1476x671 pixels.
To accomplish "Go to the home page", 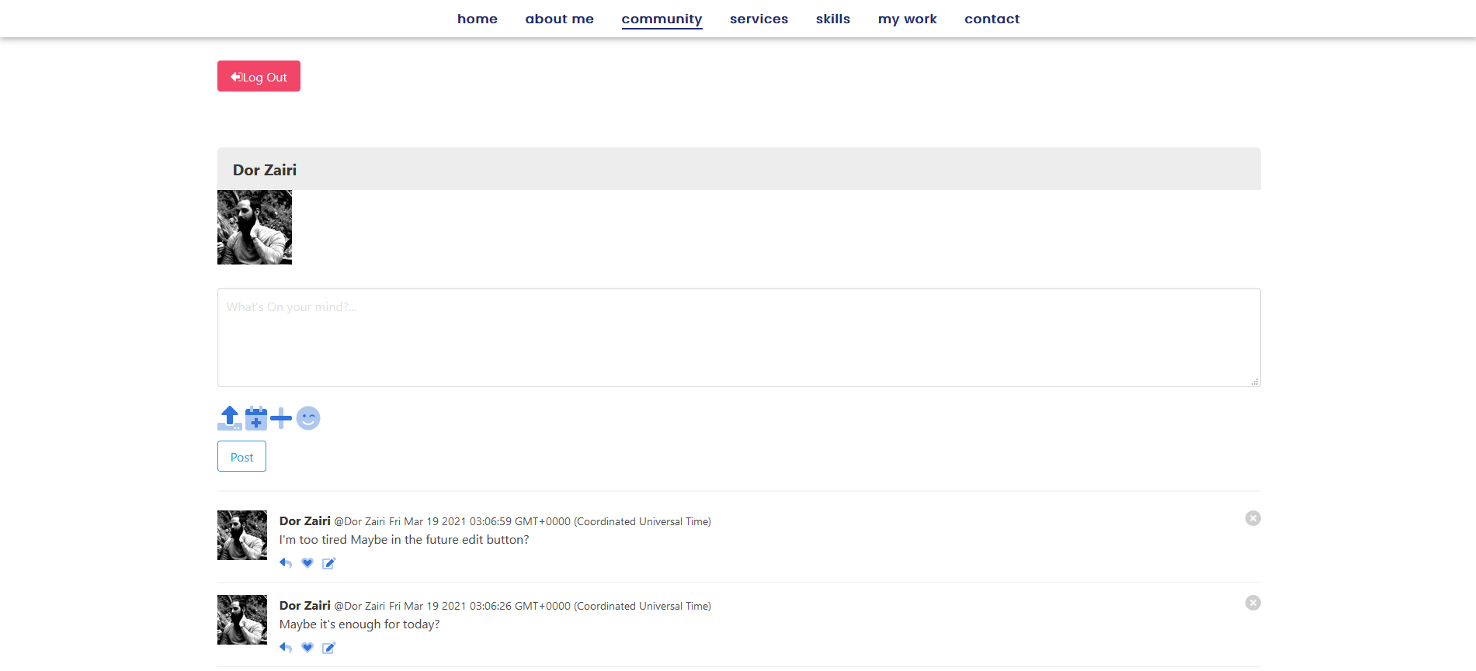I will tap(478, 19).
